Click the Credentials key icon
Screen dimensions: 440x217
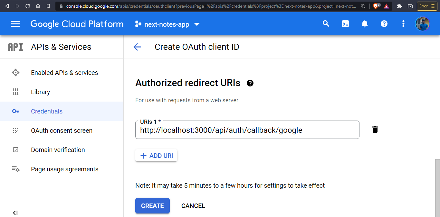coord(15,111)
